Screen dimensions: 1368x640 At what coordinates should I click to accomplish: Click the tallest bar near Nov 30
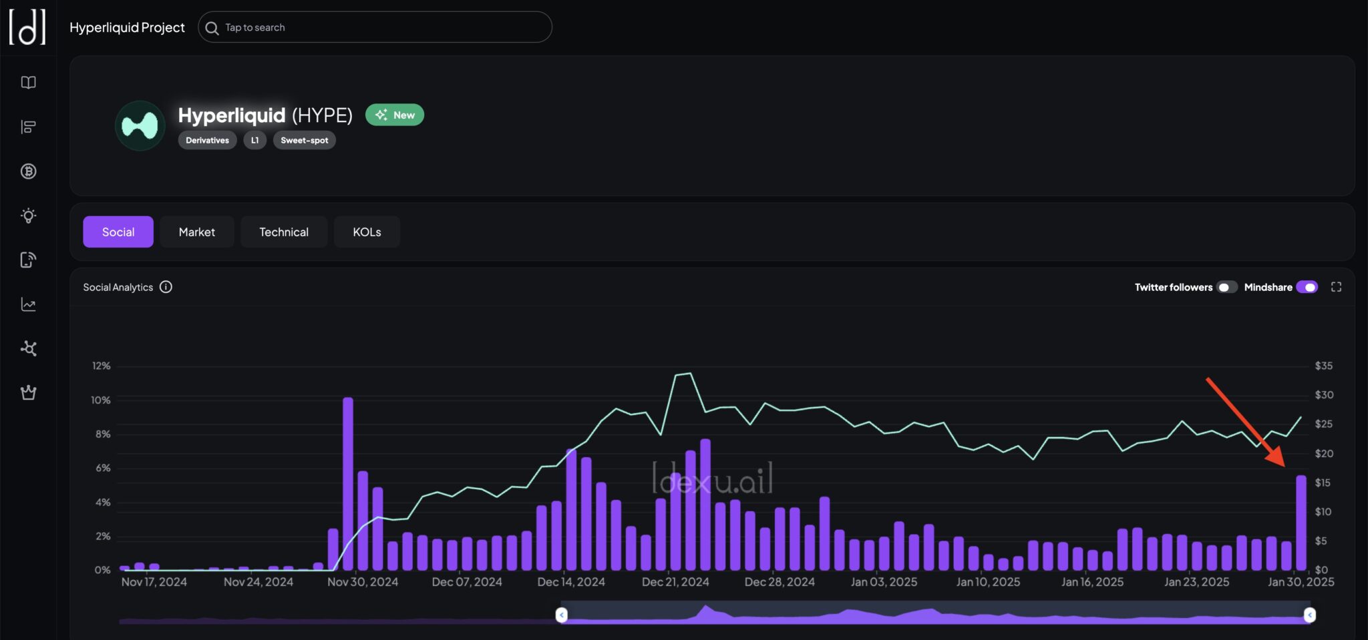click(348, 484)
